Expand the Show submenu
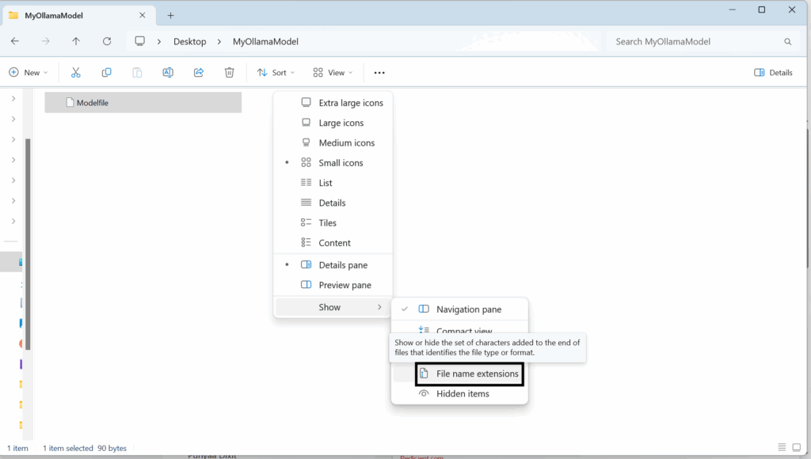The height and width of the screenshot is (459, 811). pyautogui.click(x=329, y=307)
